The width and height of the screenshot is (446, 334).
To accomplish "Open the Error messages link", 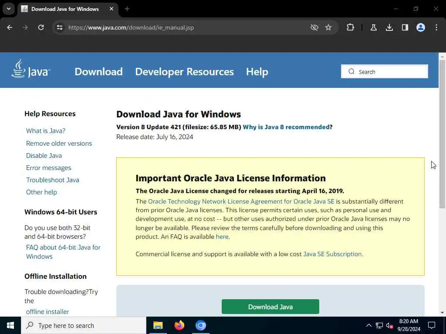I will click(x=49, y=168).
